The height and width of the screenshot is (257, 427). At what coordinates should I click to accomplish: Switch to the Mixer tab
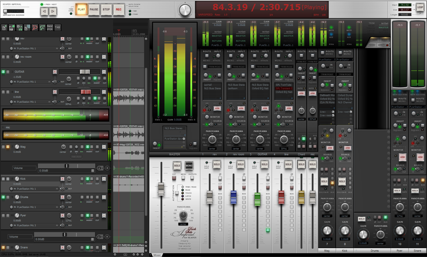[157, 255]
